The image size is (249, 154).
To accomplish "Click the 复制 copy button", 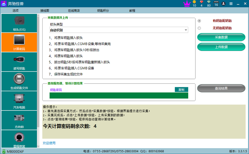I will 181,89.
